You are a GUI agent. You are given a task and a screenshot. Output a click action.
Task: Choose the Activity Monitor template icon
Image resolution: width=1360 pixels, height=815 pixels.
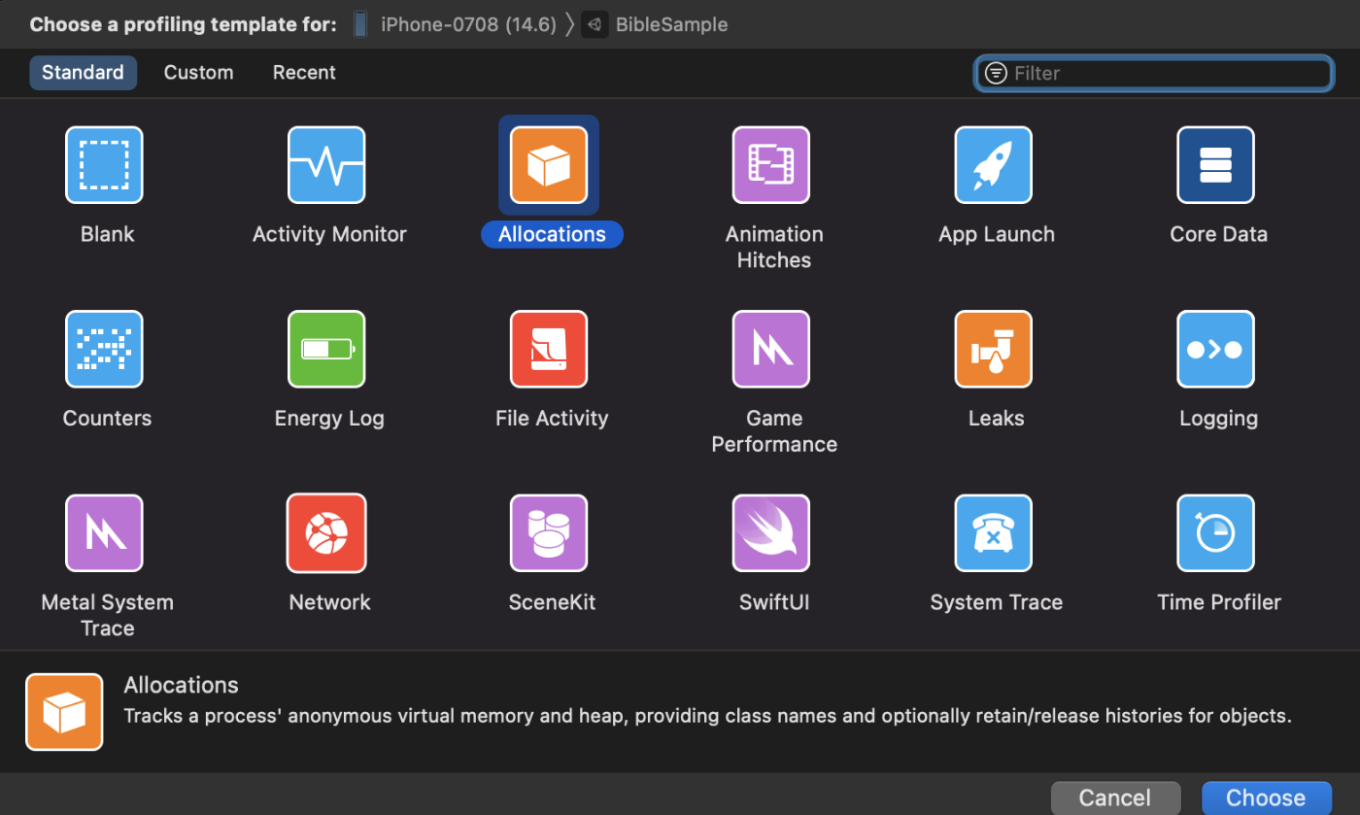[x=326, y=165]
